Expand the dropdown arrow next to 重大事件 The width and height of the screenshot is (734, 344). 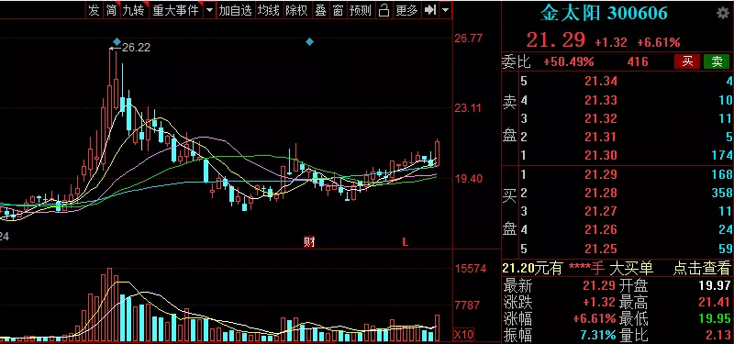[209, 10]
